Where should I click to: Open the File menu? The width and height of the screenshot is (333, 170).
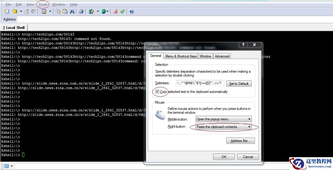click(x=8, y=4)
